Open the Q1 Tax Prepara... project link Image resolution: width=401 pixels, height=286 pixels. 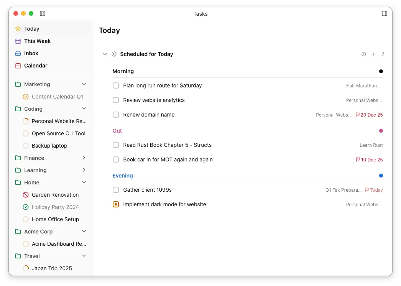click(343, 190)
